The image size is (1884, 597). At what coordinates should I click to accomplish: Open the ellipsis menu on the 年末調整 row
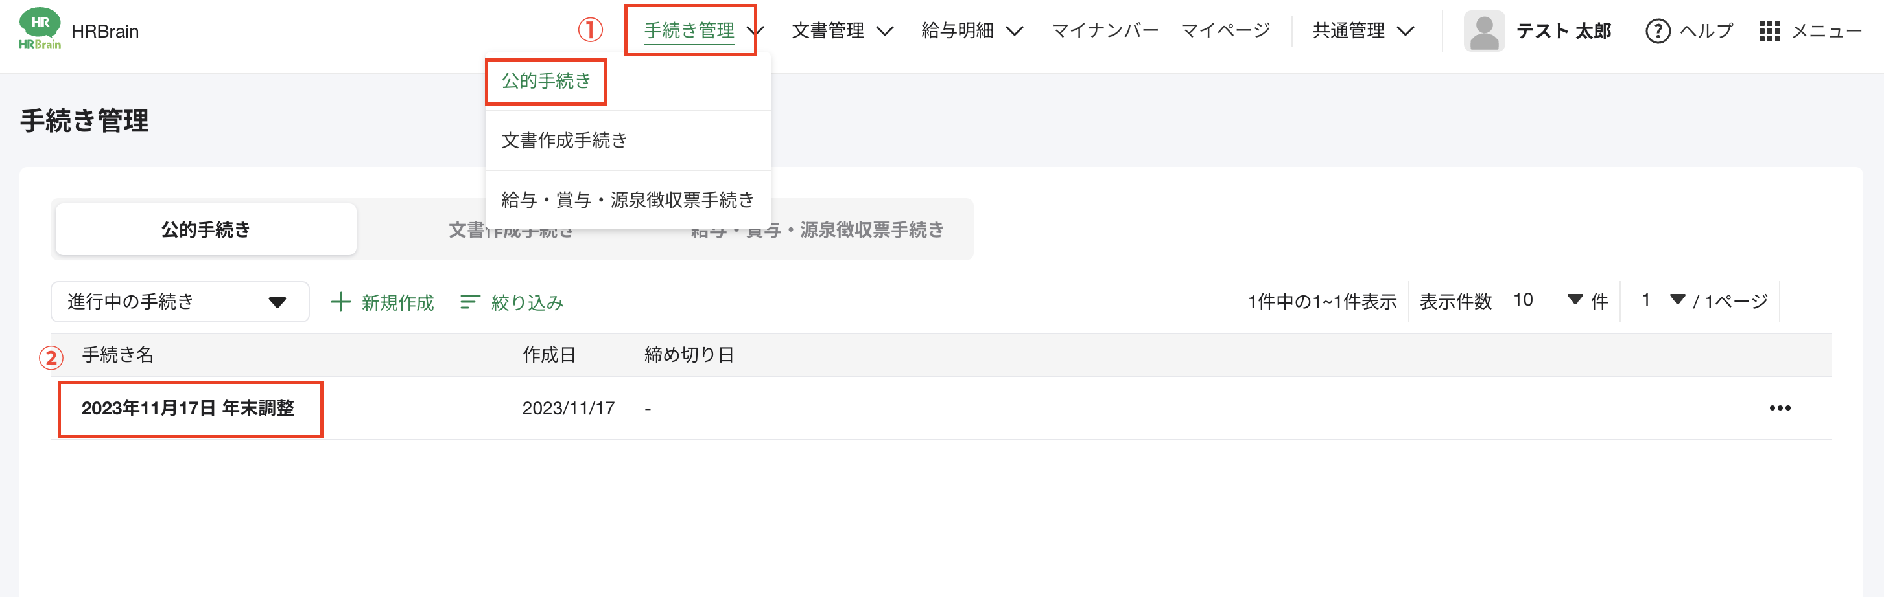1780,409
